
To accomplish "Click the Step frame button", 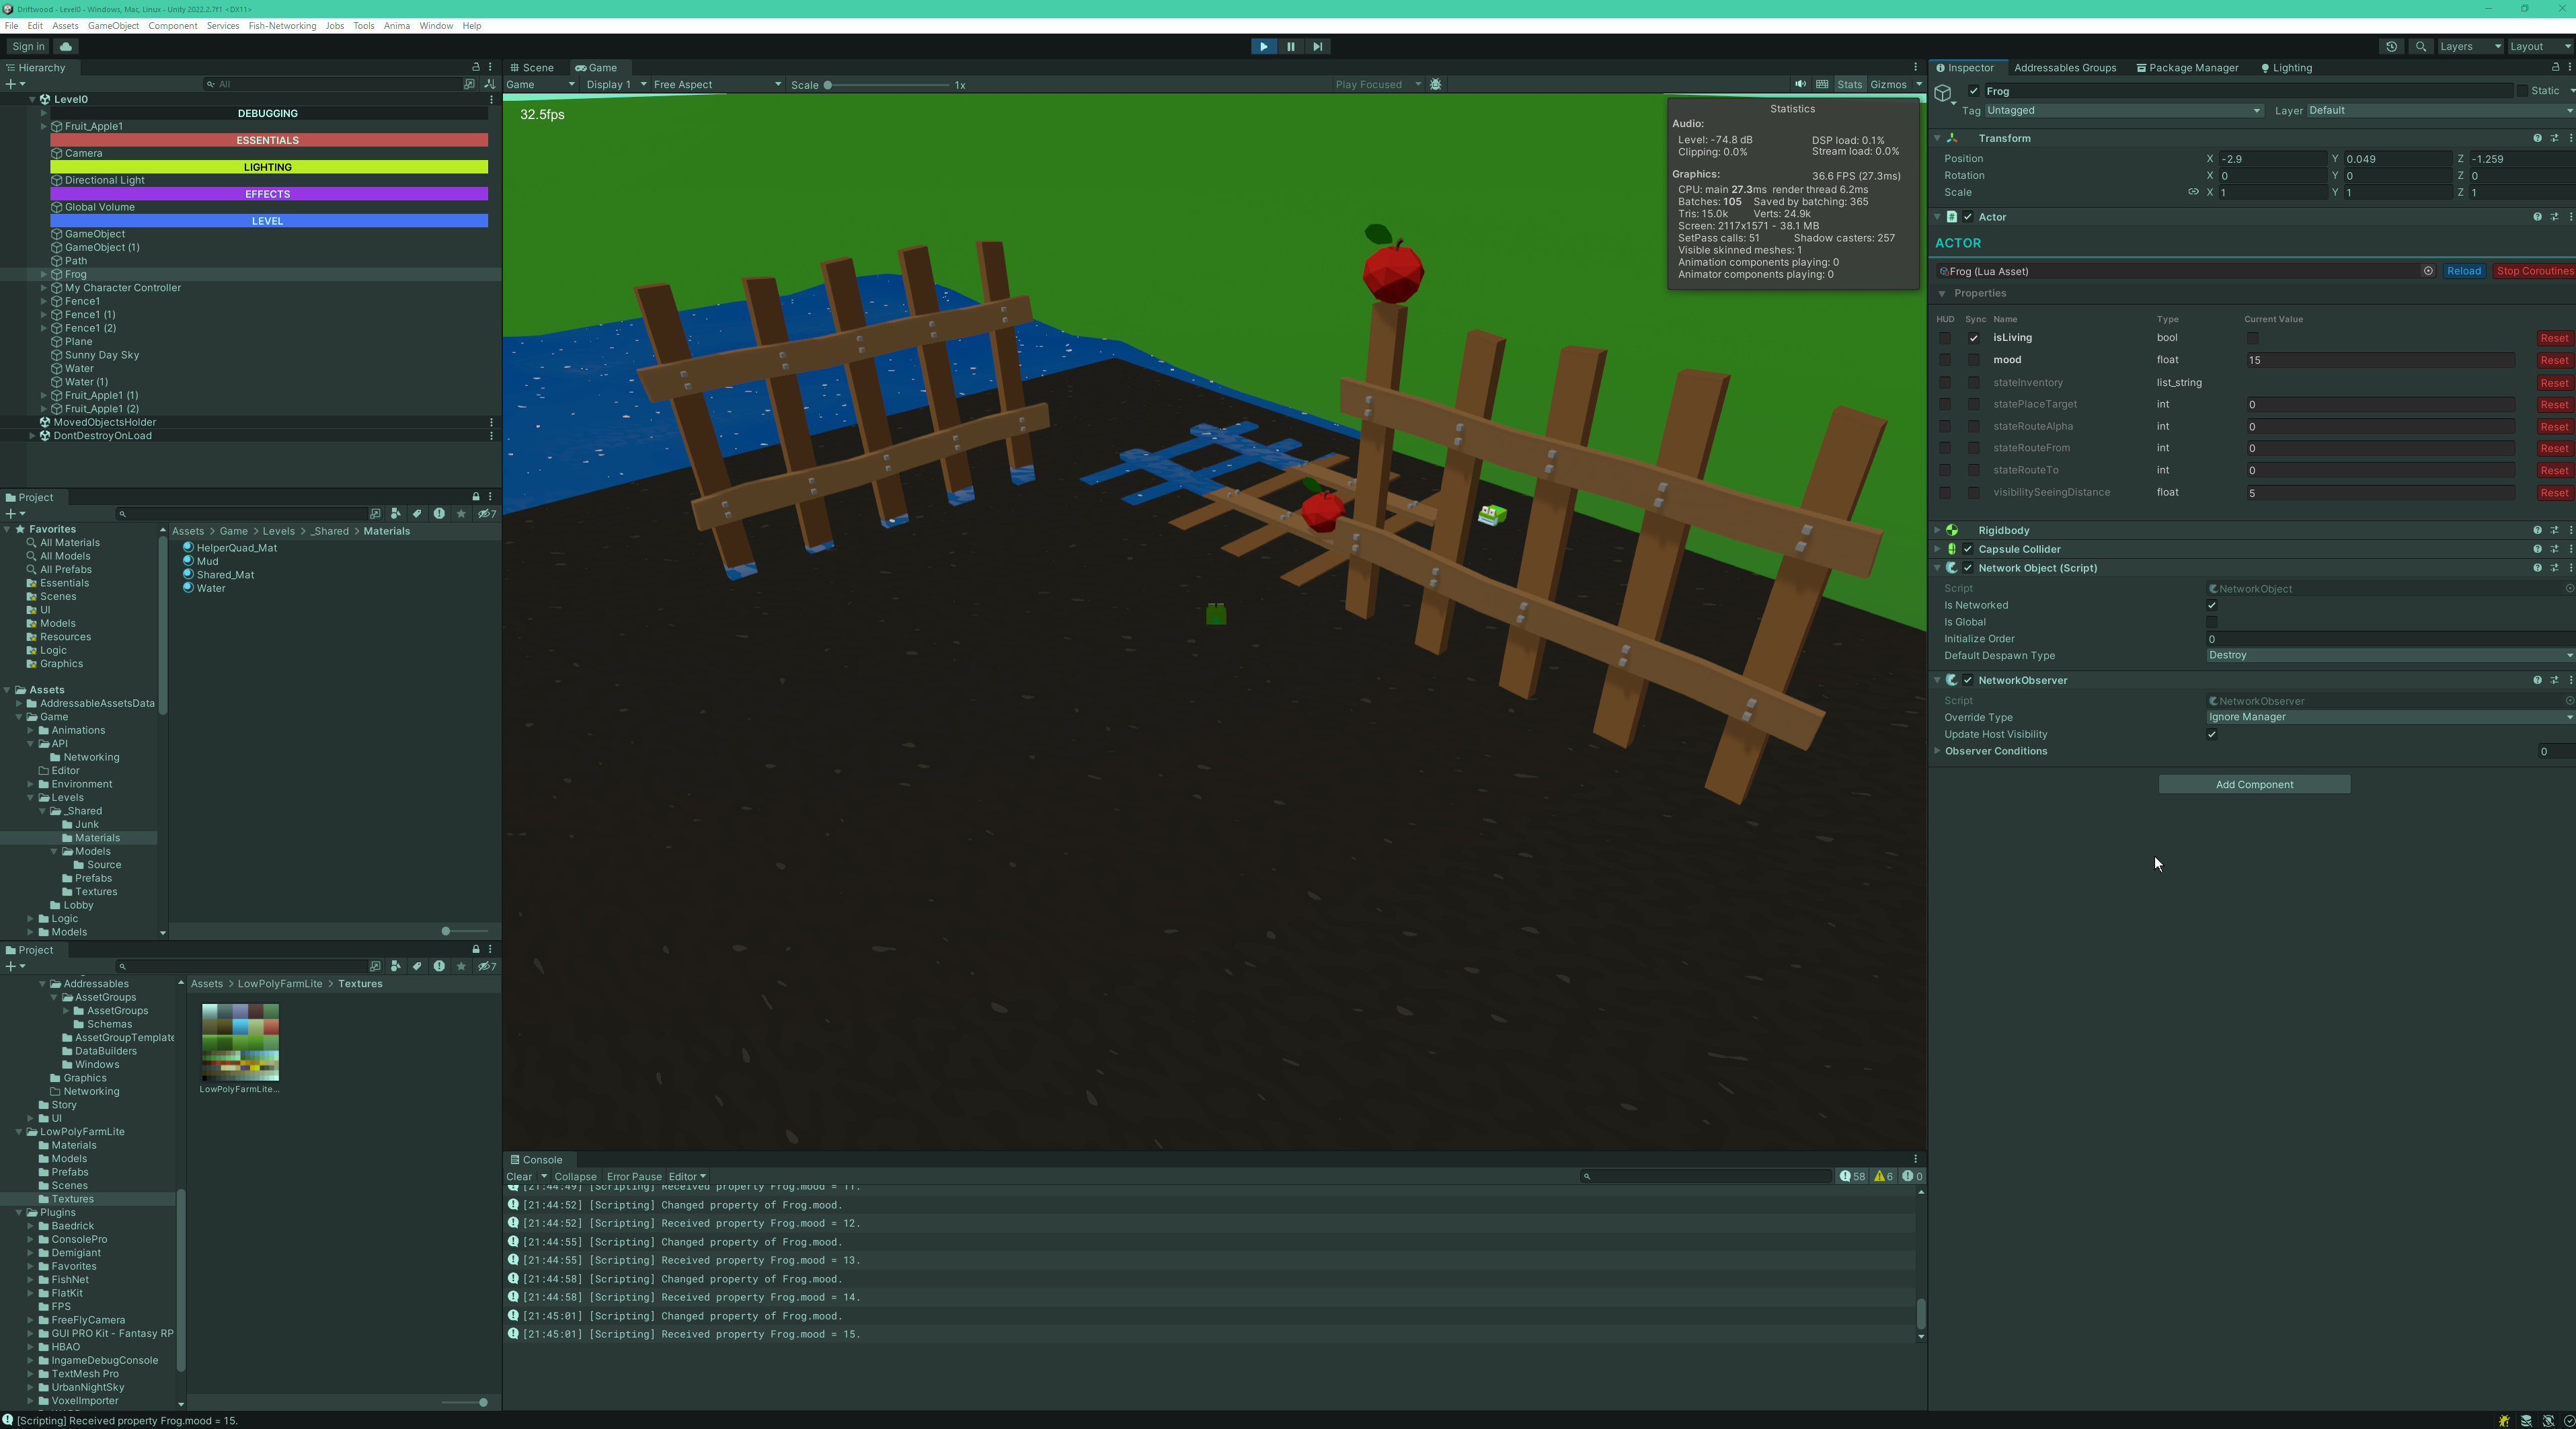I will click(1318, 46).
